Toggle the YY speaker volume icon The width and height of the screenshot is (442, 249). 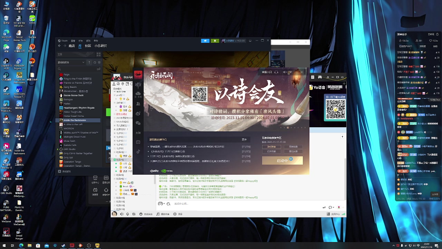tap(122, 214)
